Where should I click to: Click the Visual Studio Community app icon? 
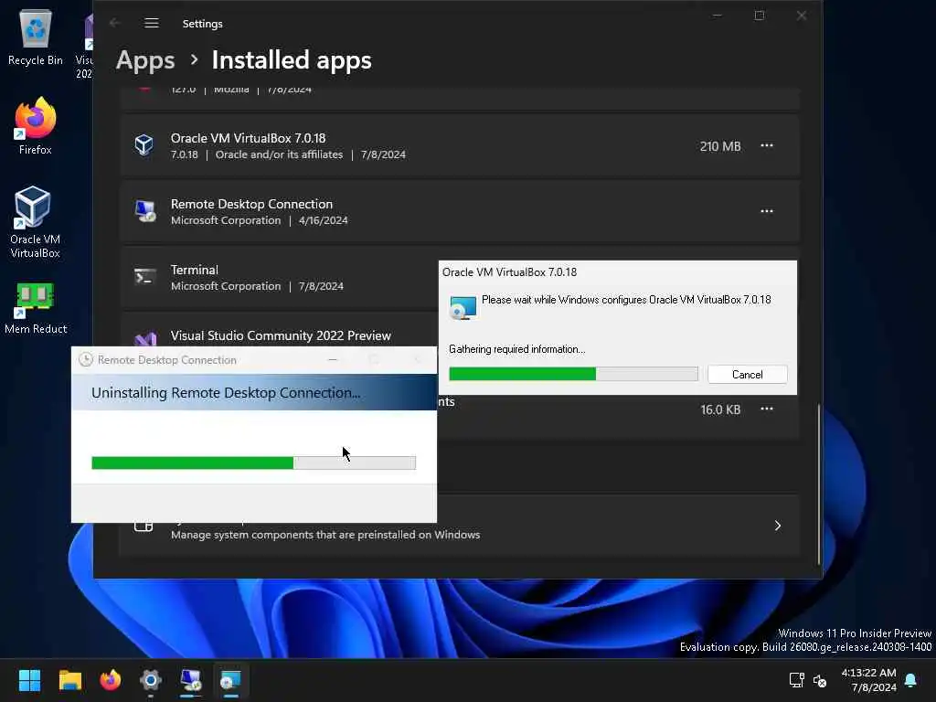pos(145,338)
